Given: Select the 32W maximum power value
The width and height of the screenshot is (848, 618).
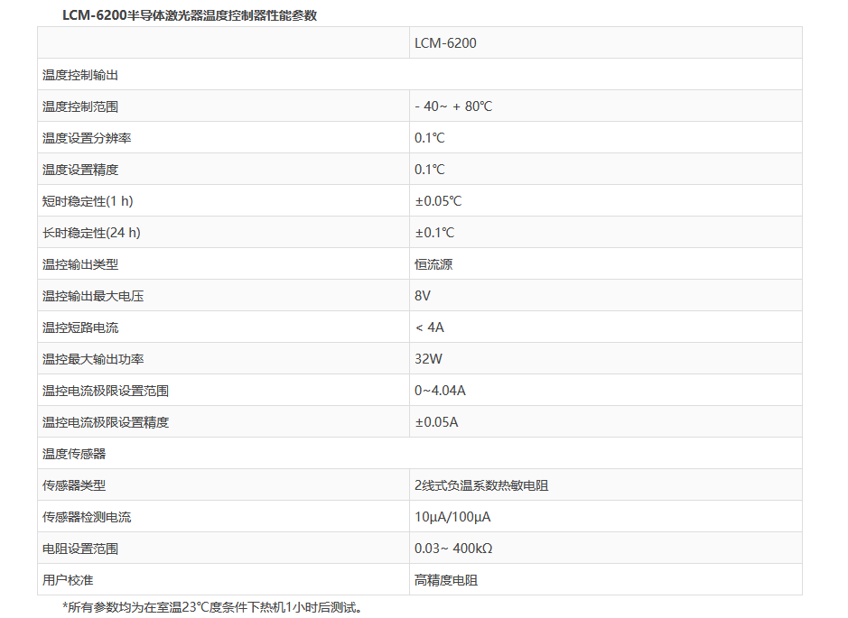Looking at the screenshot, I should pos(428,359).
